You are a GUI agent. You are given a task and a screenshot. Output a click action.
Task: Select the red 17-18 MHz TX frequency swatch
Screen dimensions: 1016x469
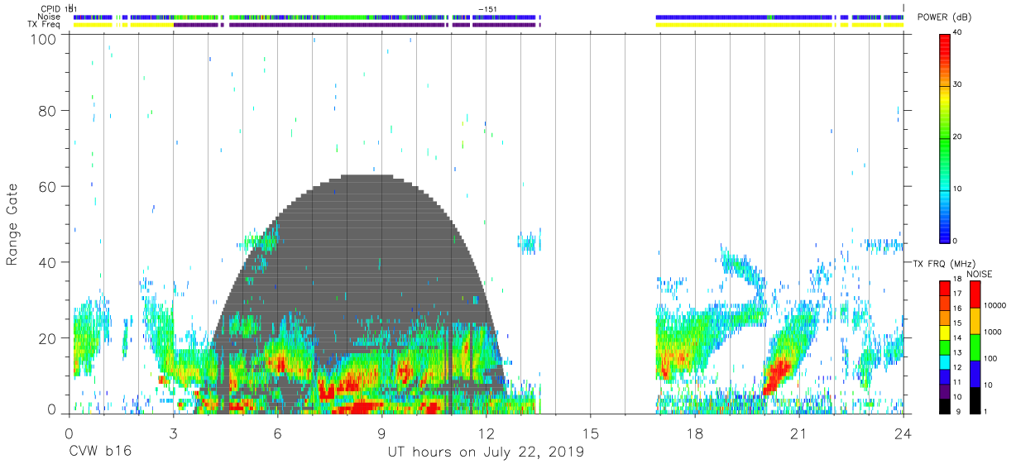point(944,288)
